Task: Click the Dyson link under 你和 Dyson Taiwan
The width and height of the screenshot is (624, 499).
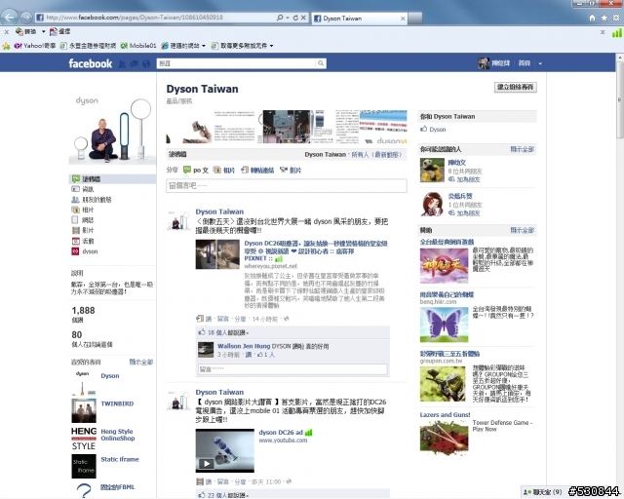Action: click(x=438, y=130)
